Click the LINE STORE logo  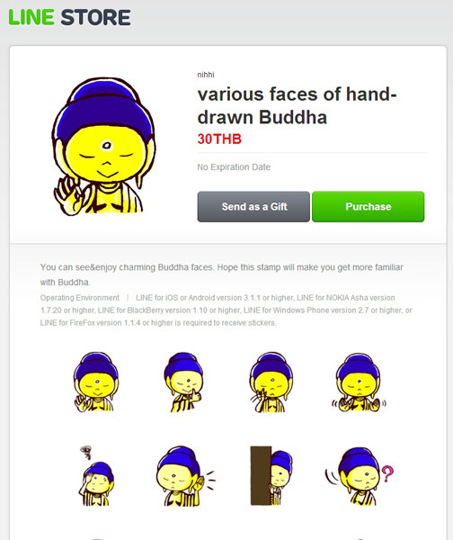[x=69, y=18]
